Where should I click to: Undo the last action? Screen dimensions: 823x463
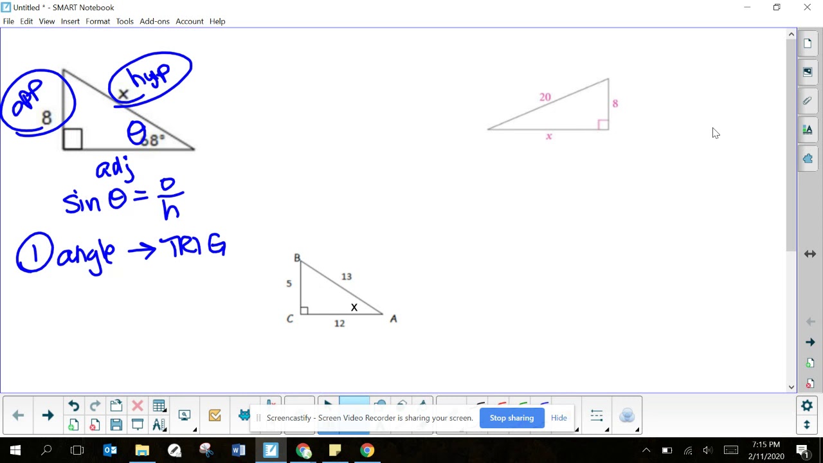73,406
